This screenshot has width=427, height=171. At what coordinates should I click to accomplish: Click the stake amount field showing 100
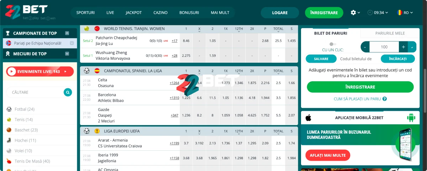pyautogui.click(x=384, y=47)
